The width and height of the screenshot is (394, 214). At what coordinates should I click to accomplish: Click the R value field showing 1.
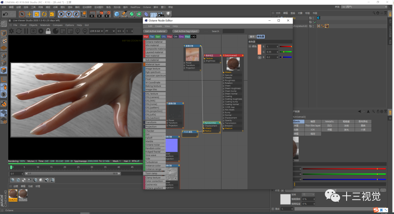[x=272, y=46]
